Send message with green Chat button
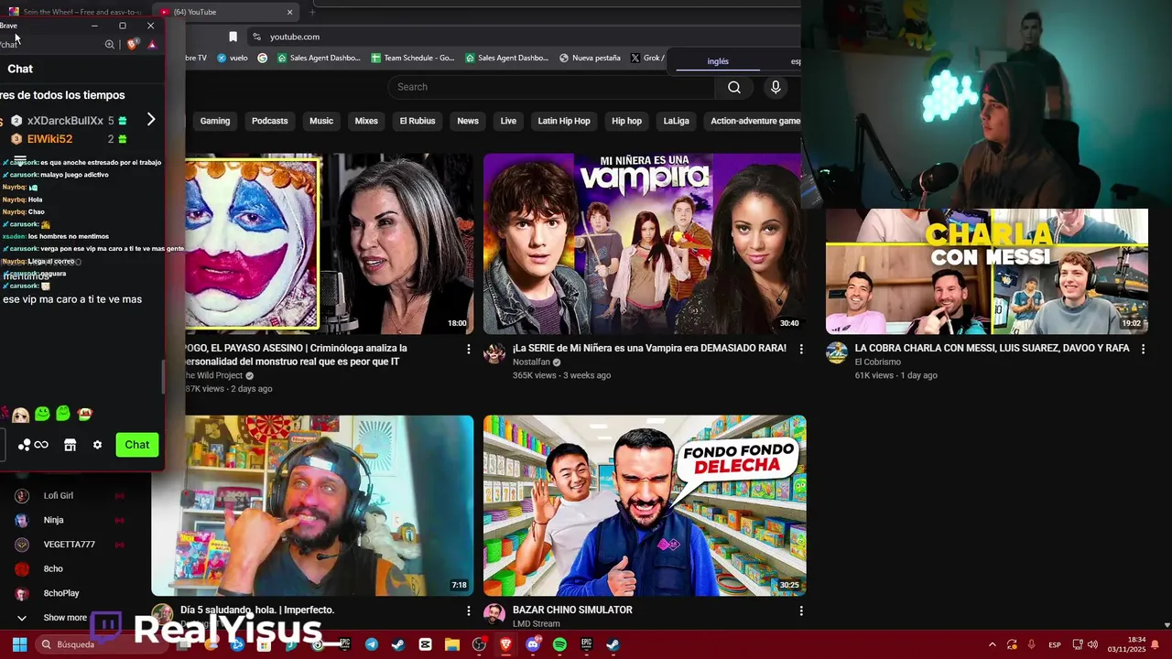The image size is (1172, 659). tap(137, 445)
